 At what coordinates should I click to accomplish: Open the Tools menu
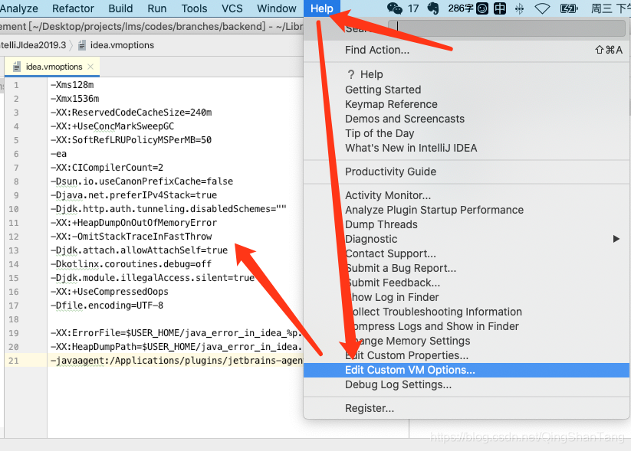point(194,8)
